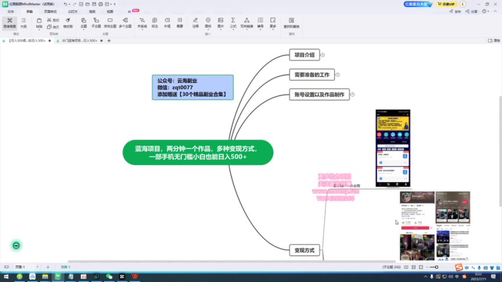502x282 pixels.
Task: Switch to the 大纲 outline view
Action: coord(24,22)
